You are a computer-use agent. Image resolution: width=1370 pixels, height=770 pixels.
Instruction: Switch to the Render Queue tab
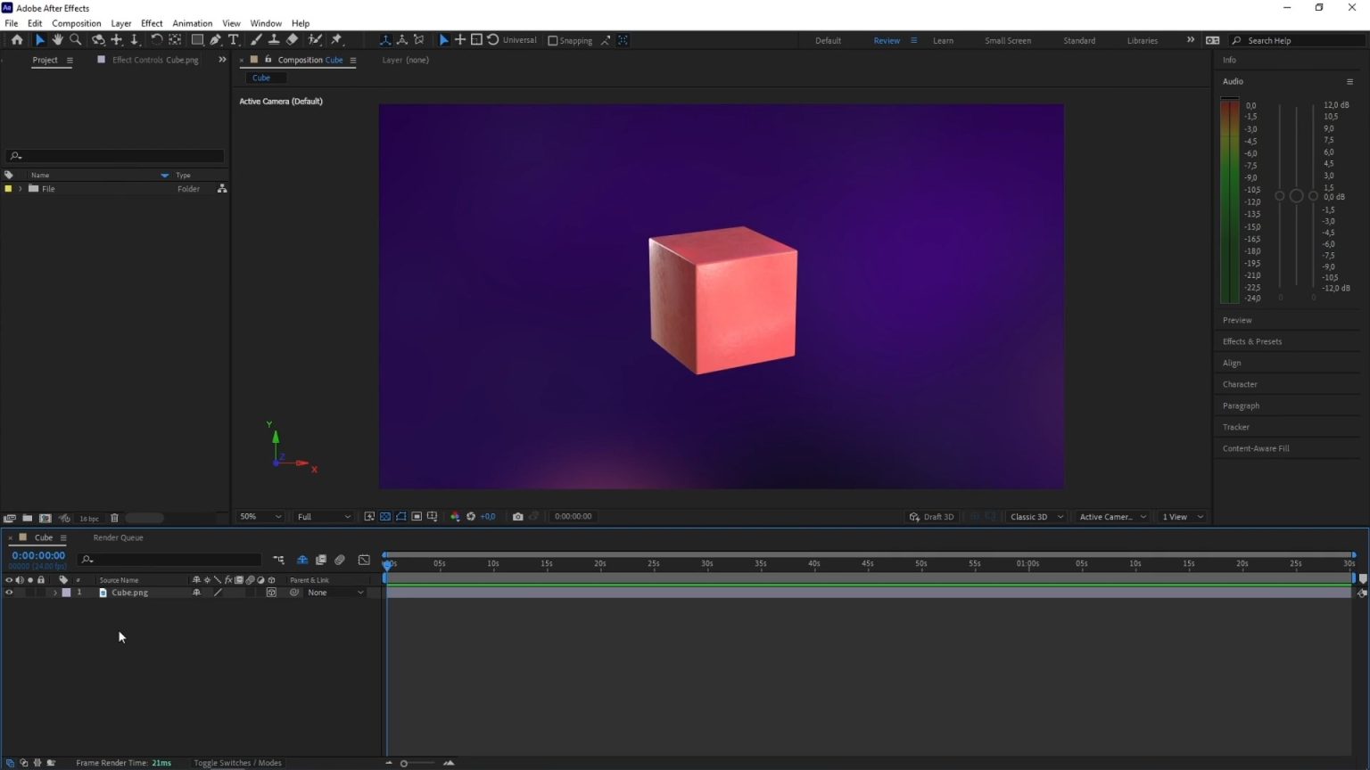pyautogui.click(x=118, y=537)
